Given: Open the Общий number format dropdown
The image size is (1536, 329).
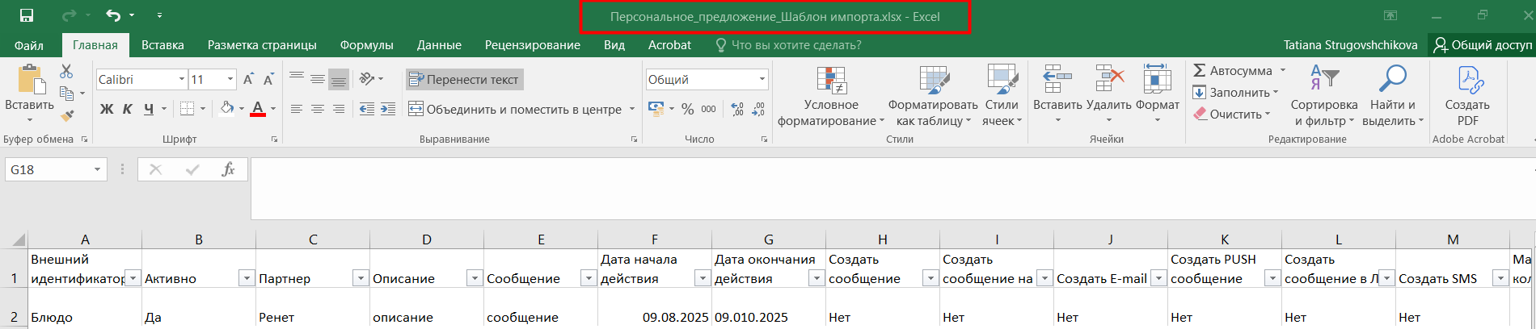Looking at the screenshot, I should point(762,79).
